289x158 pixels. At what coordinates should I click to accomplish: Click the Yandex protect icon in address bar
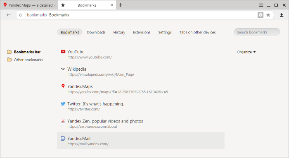(x=261, y=15)
